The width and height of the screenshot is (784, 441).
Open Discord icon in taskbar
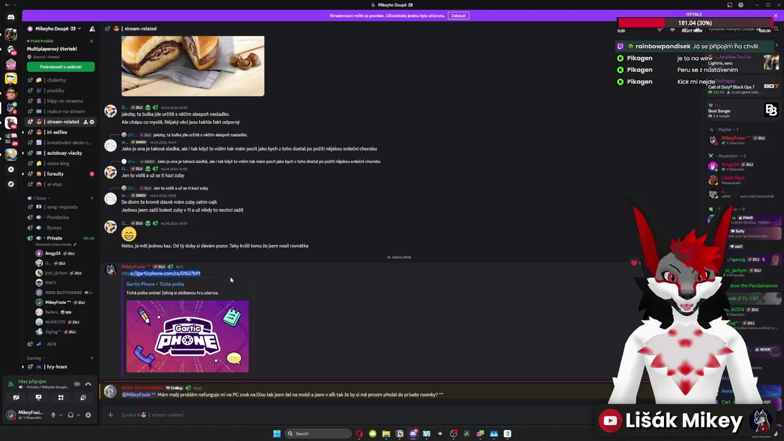coord(413,434)
